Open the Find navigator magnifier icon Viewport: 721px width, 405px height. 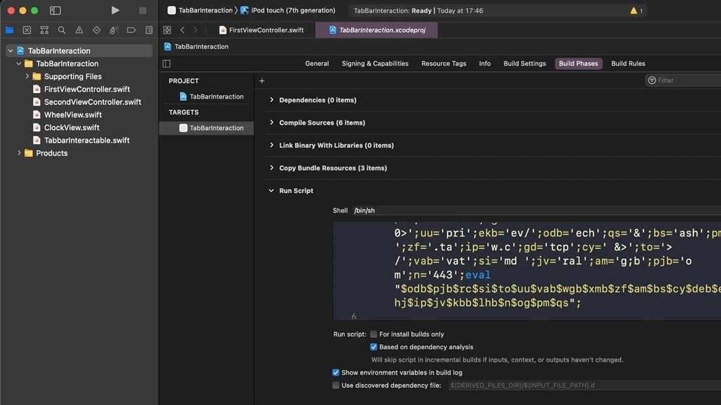pos(61,30)
